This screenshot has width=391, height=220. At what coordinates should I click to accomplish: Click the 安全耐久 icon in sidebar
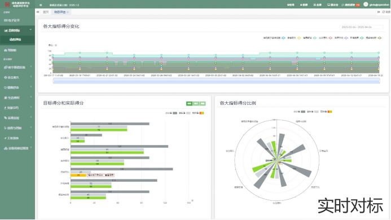click(6, 77)
